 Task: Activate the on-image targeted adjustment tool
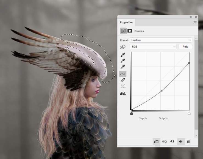(x=123, y=47)
